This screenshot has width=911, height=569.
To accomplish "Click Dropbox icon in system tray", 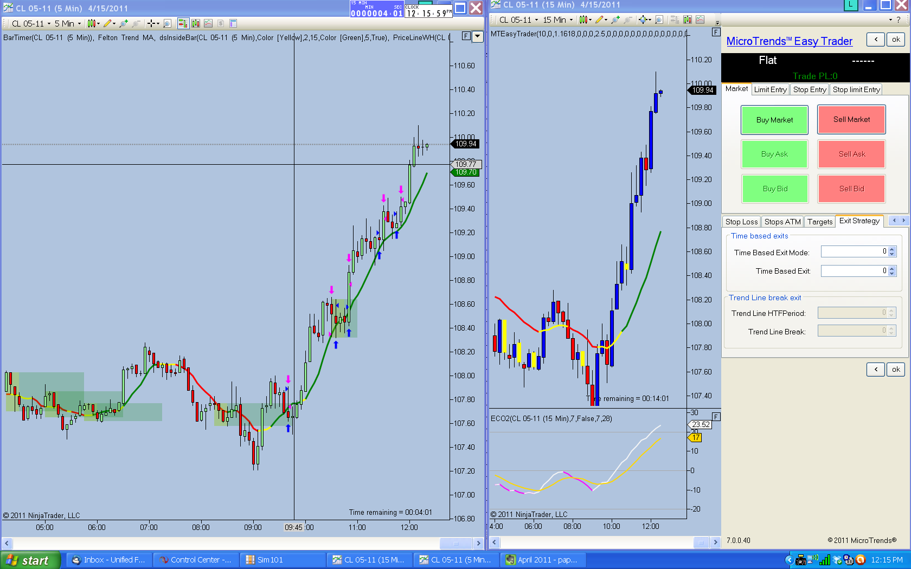I will coord(837,560).
